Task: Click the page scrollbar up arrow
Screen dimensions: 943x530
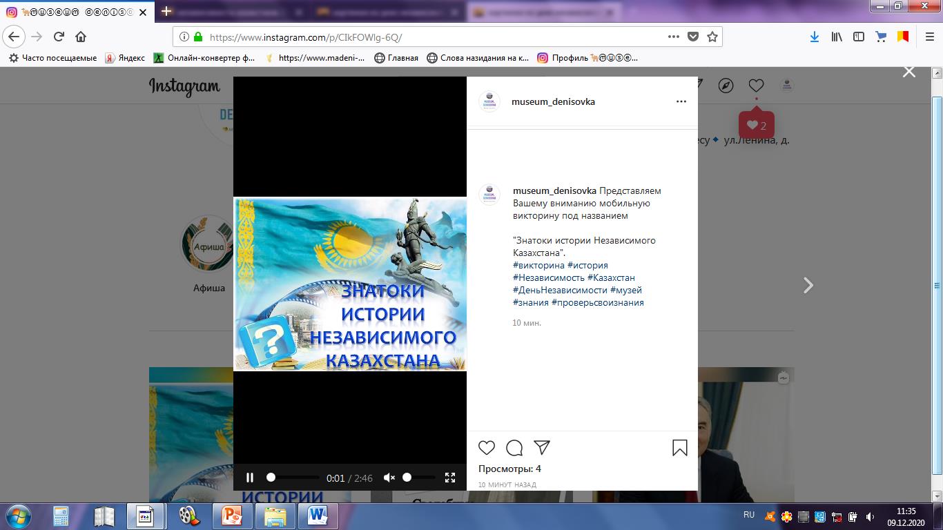Action: [x=937, y=72]
